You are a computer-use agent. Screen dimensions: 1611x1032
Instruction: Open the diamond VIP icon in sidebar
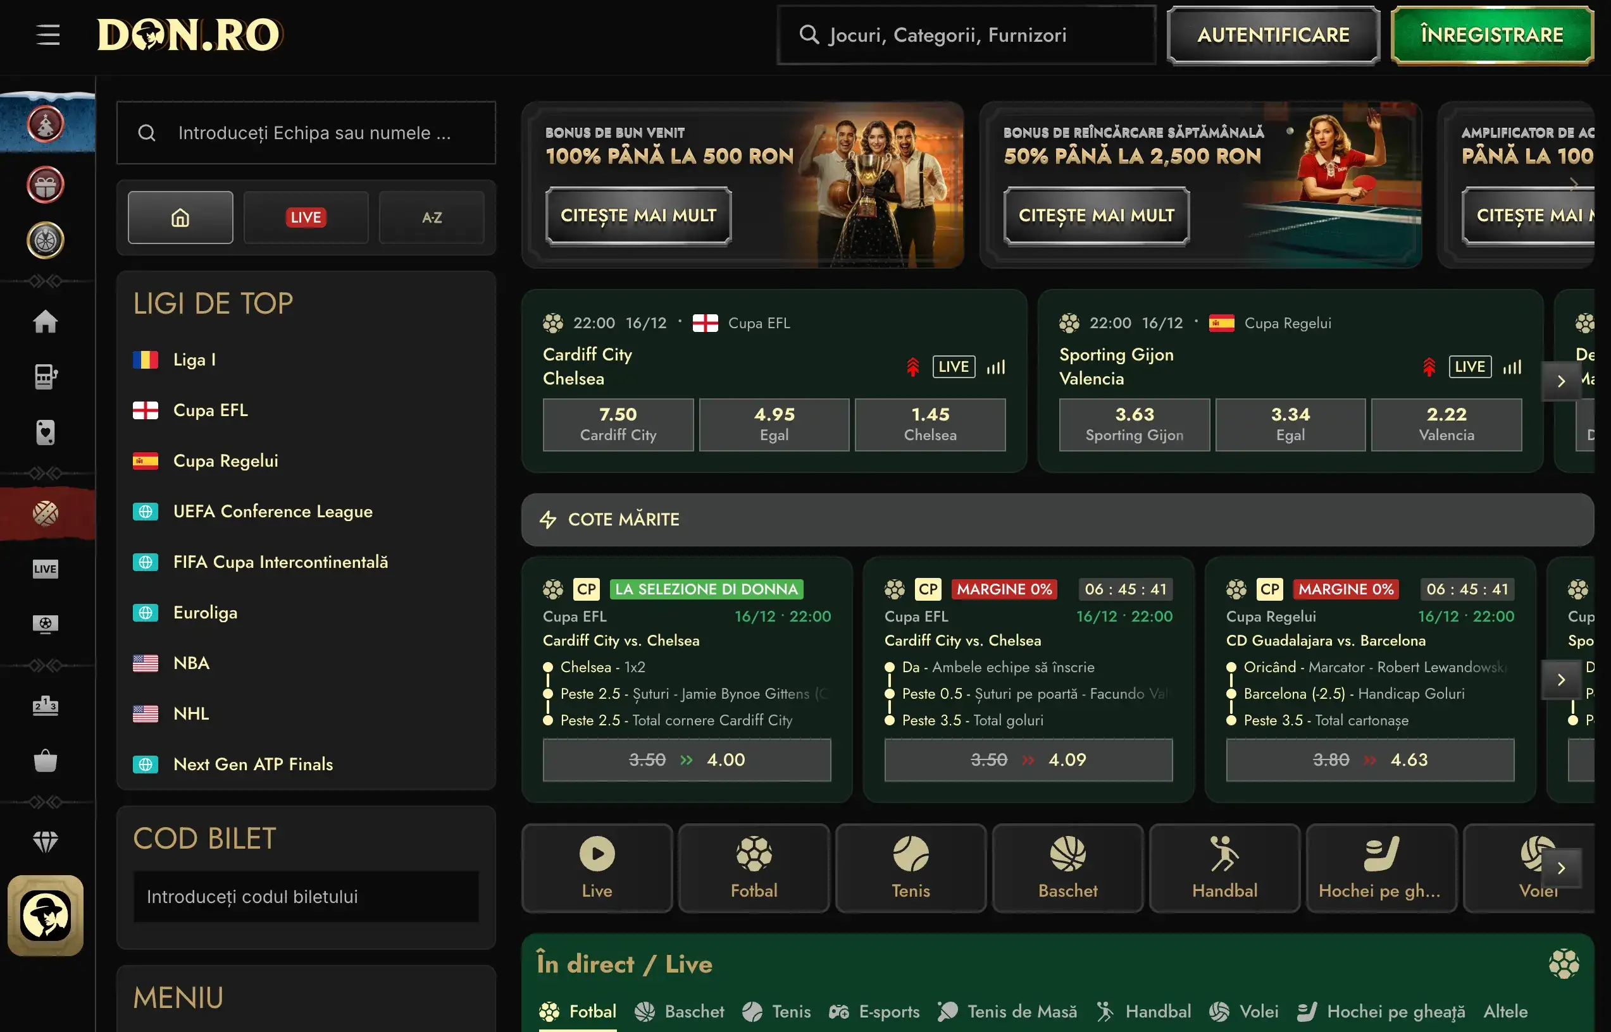45,842
